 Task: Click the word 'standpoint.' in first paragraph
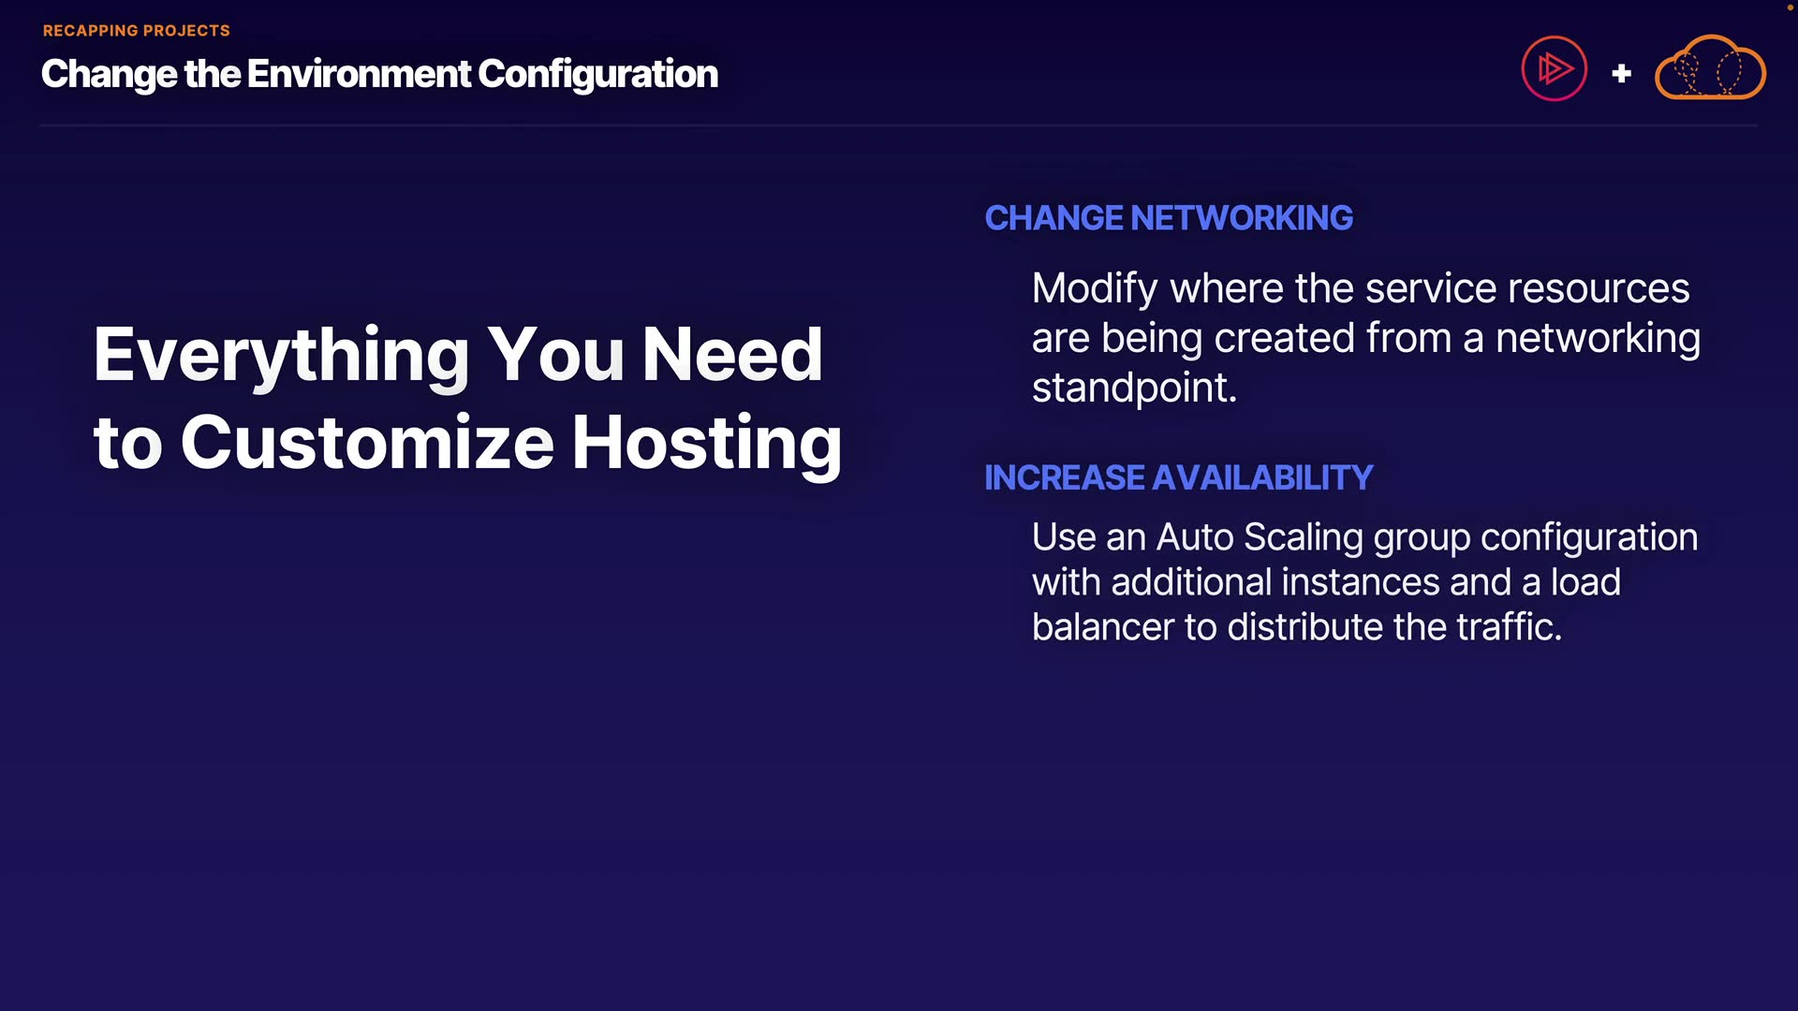click(1134, 388)
